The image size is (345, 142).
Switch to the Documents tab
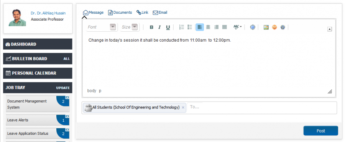[x=120, y=13]
